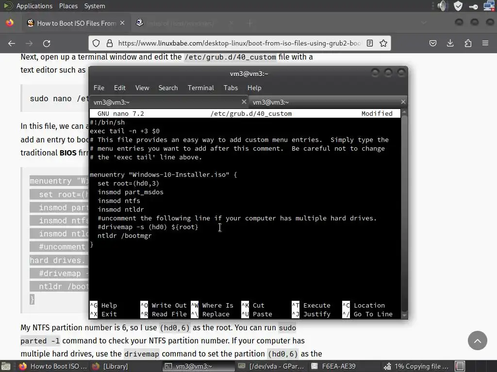This screenshot has height=372, width=497.
Task: Switch to How to Boot ISO taskbar entry
Action: [52, 366]
